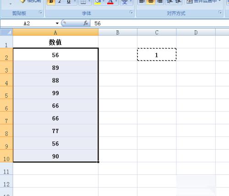Click Merge and Center button

pyautogui.click(x=202, y=2)
